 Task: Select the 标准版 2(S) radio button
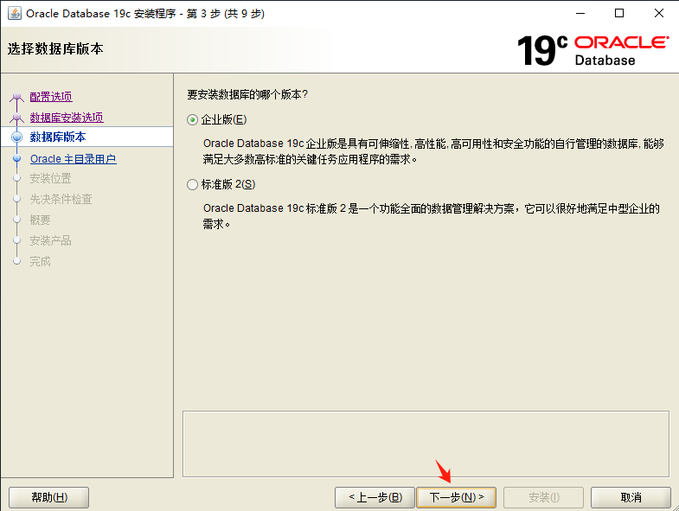192,185
